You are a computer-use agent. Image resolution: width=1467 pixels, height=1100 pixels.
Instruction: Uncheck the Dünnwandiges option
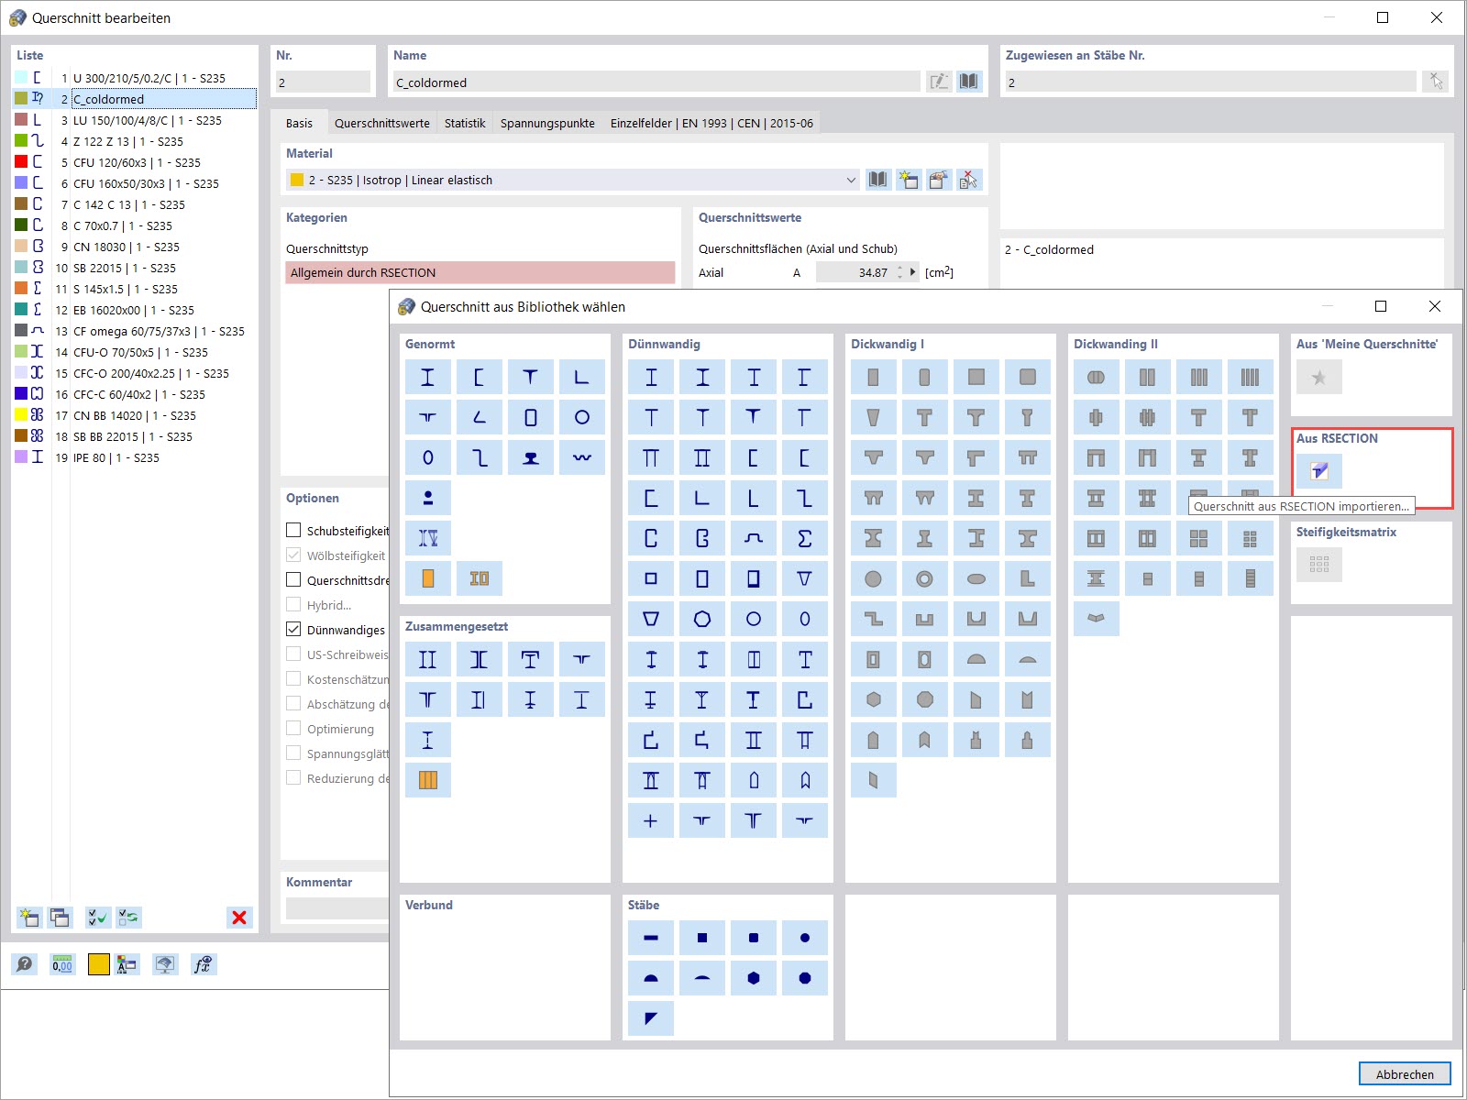293,629
